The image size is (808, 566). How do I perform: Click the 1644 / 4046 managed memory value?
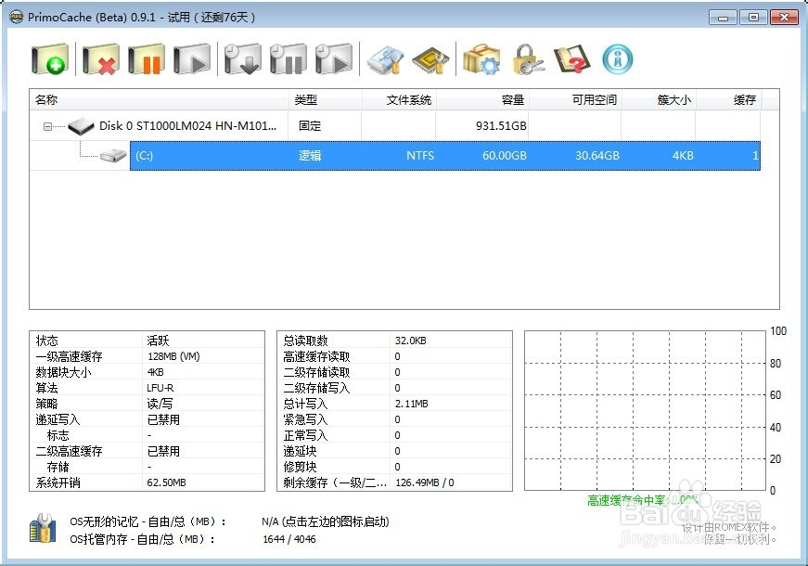point(289,539)
